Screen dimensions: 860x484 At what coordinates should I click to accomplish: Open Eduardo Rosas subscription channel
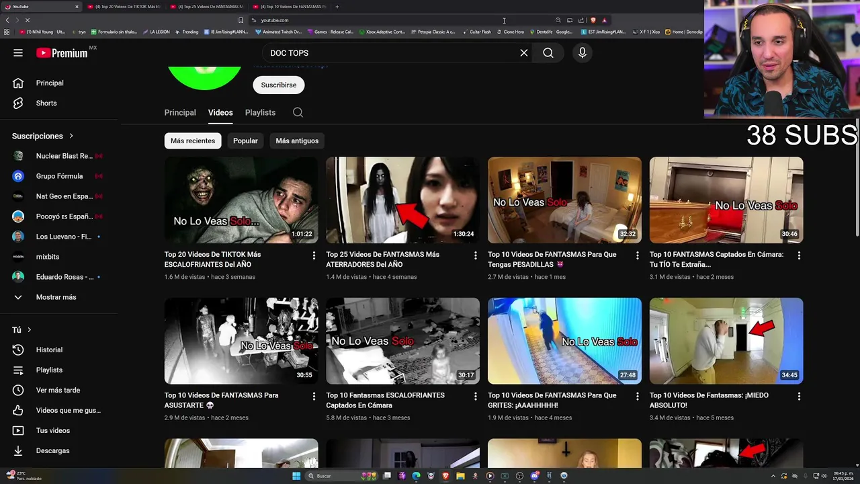(x=59, y=277)
